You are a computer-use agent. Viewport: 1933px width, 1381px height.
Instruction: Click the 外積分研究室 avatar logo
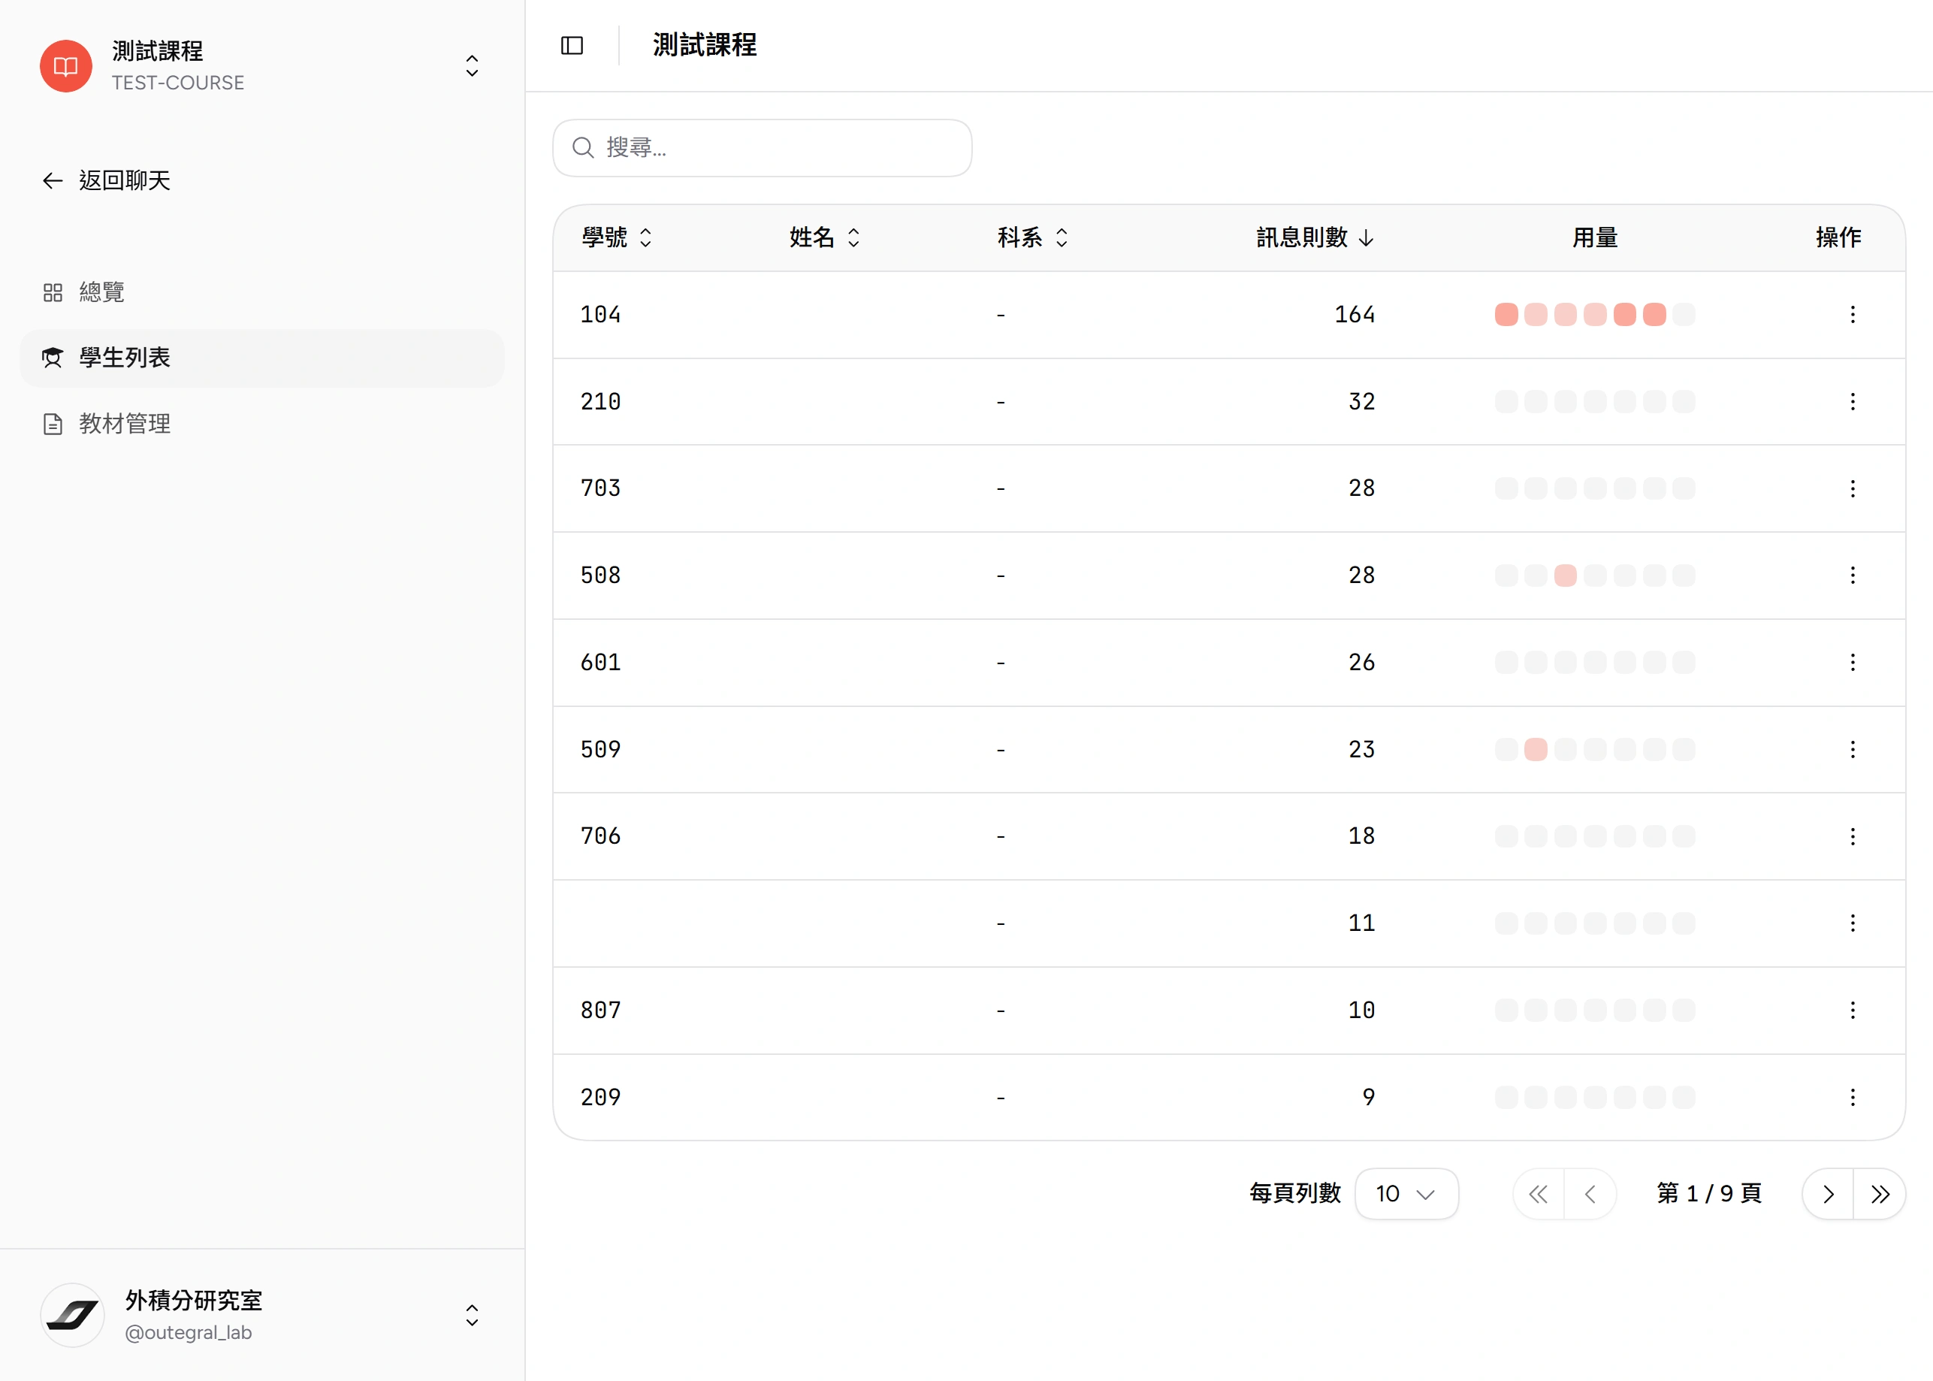[x=72, y=1316]
